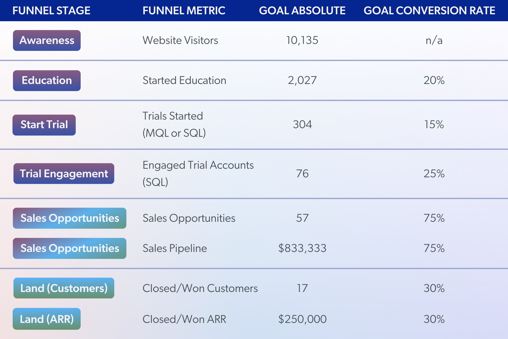Select the Trials Started (MQL or SQL) cell
The width and height of the screenshot is (508, 339).
[x=174, y=124]
